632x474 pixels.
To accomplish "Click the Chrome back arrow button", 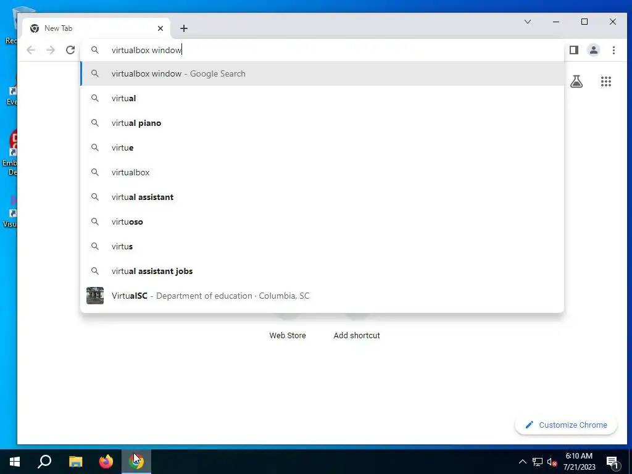I will coord(31,50).
